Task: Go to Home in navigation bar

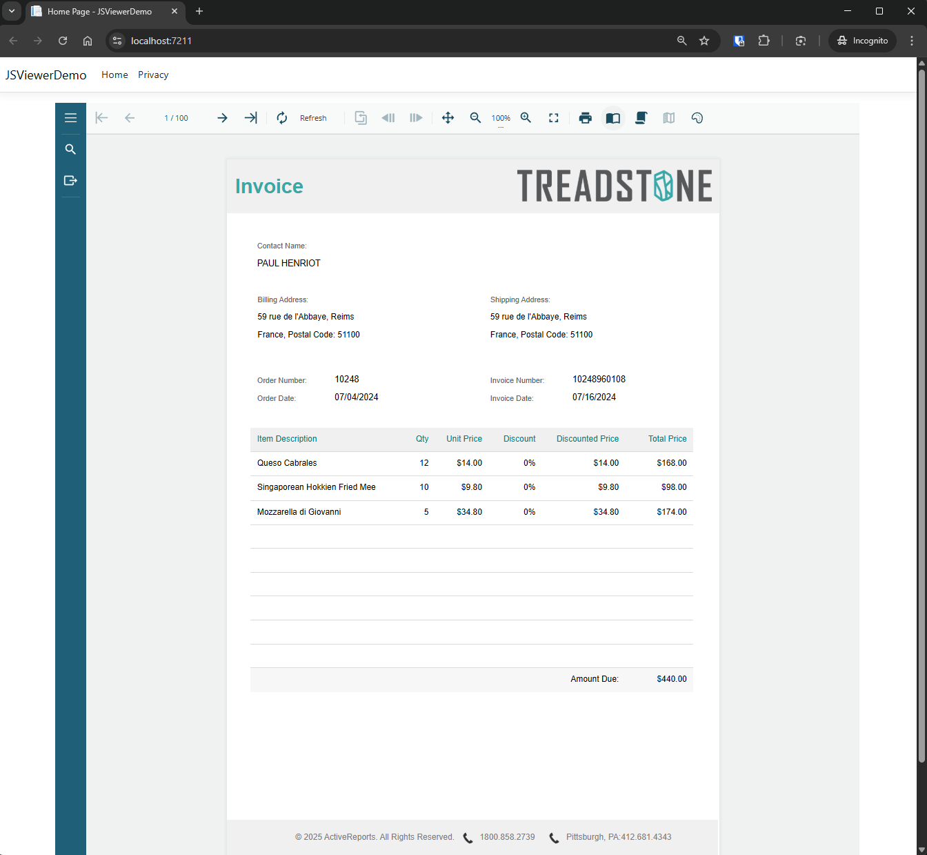Action: [114, 75]
